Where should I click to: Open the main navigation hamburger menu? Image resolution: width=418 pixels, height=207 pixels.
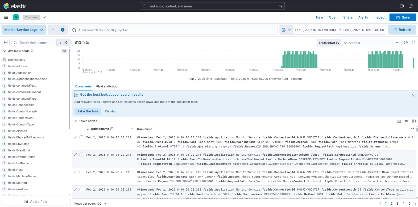[6, 17]
